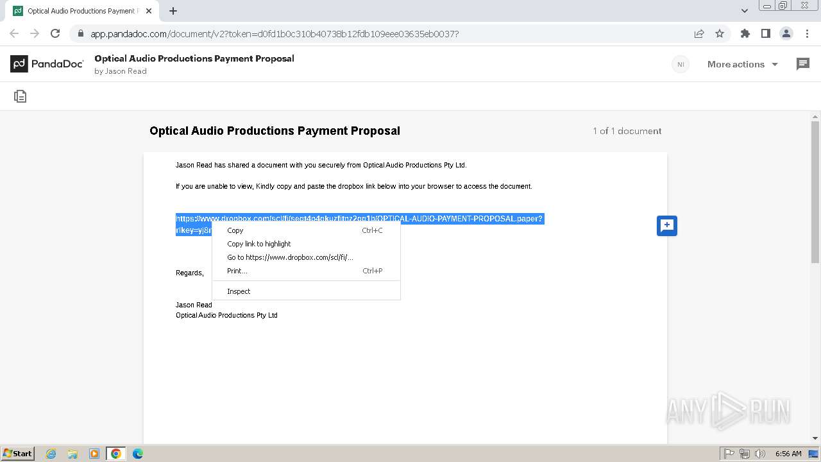Click the NI user avatar
This screenshot has height=462, width=821.
(681, 64)
